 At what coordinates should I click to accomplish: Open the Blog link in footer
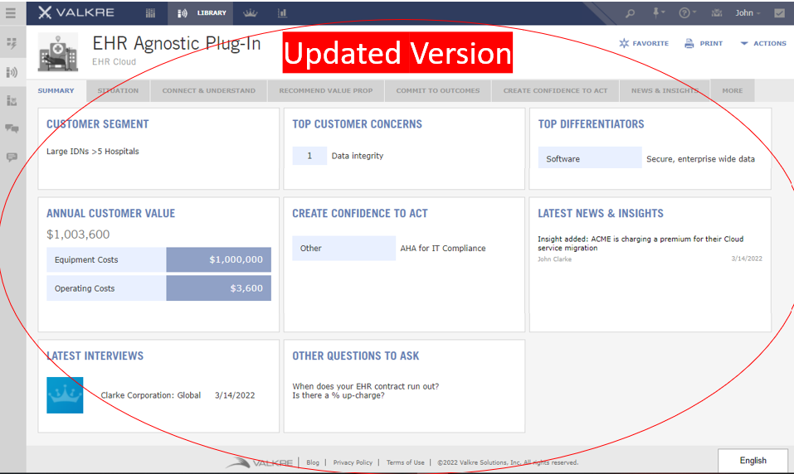[x=313, y=462]
